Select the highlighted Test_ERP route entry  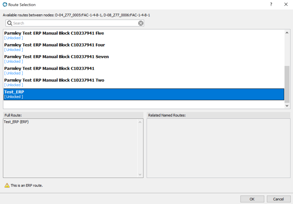[65, 94]
